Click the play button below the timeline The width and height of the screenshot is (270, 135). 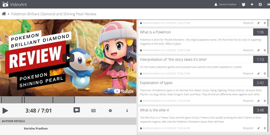pyautogui.click(x=5, y=110)
